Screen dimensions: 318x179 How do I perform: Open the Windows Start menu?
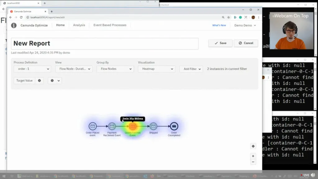(4, 176)
